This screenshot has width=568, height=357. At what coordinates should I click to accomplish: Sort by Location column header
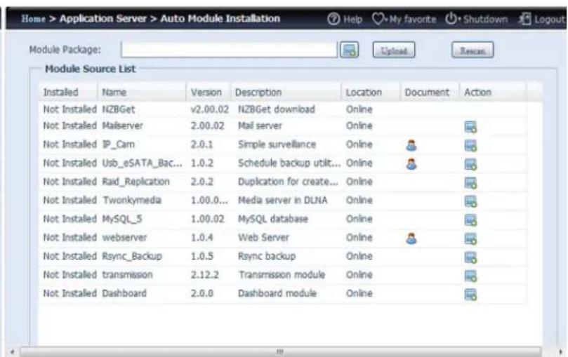(x=371, y=93)
